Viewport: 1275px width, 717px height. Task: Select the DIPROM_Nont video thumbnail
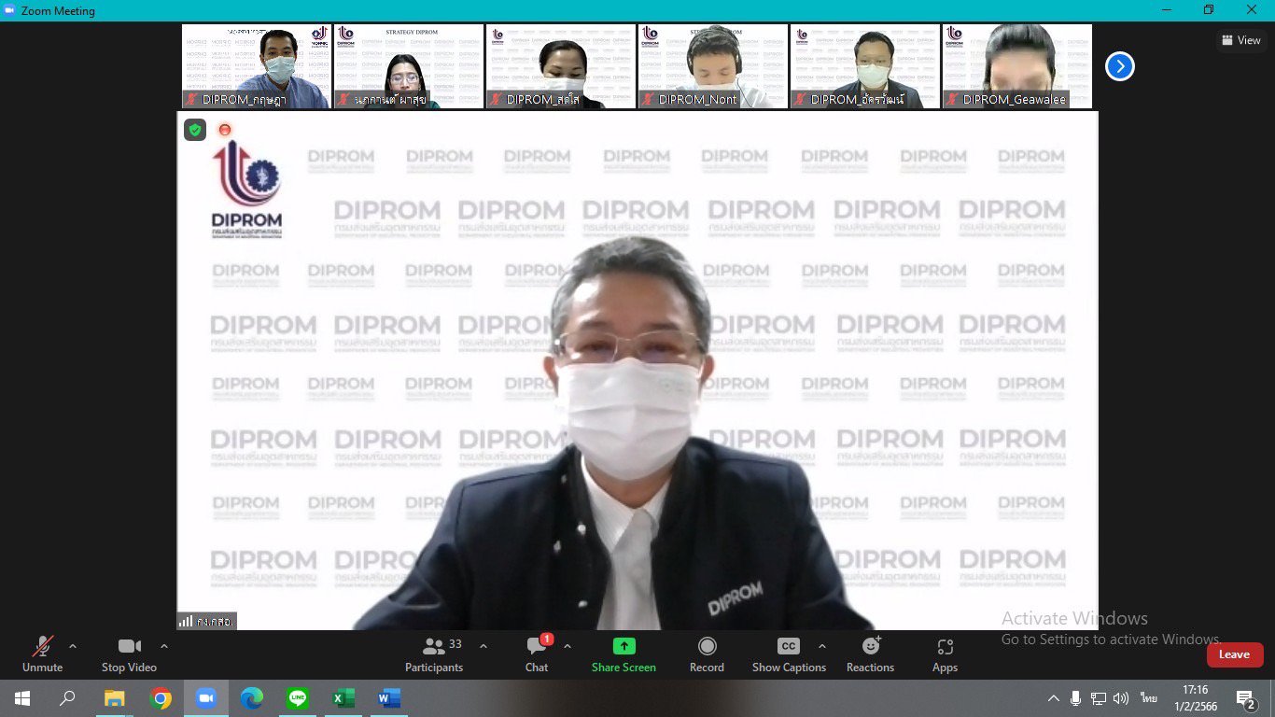(713, 66)
